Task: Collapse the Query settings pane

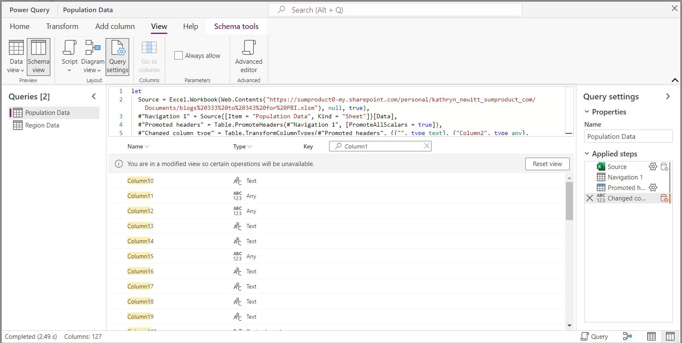Action: (x=668, y=96)
